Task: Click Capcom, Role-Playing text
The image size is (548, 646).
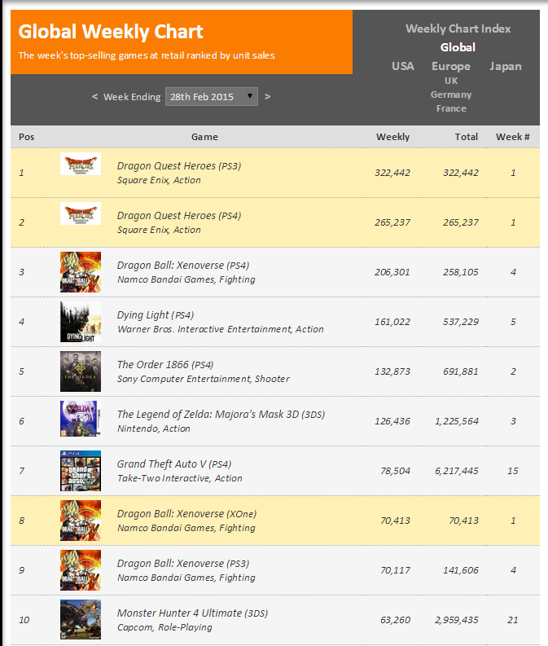Action: pos(164,627)
